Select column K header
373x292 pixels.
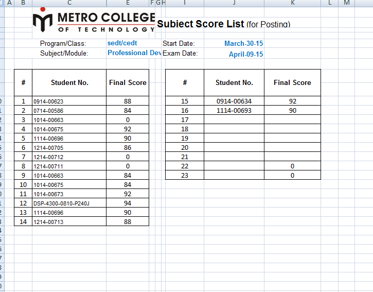click(293, 3)
